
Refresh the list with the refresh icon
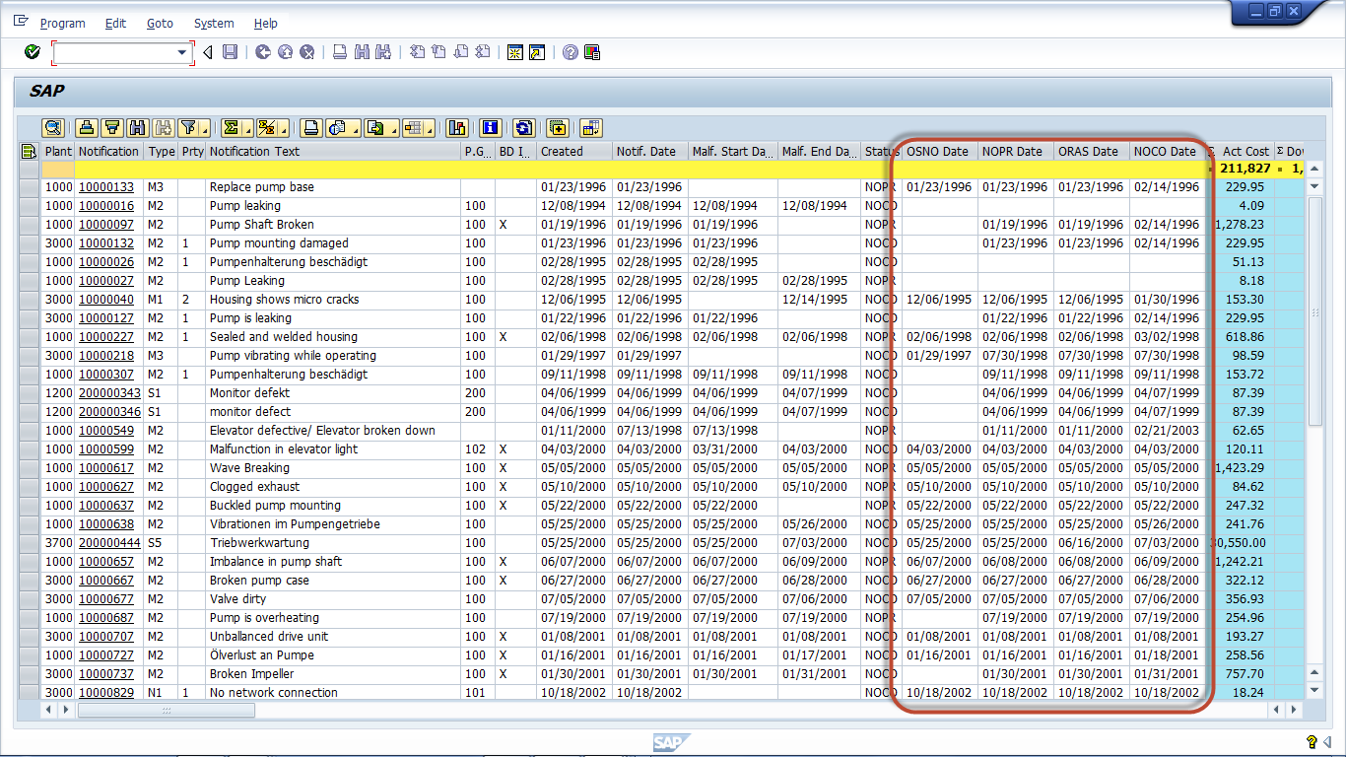524,128
